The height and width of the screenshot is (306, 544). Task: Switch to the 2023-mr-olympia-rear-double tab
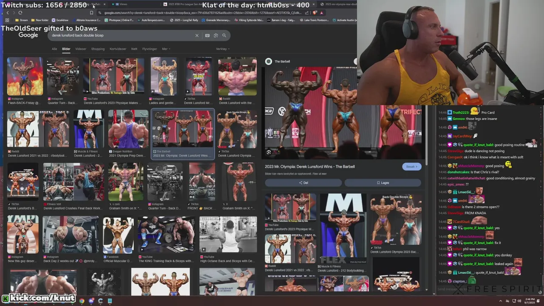pos(339,4)
